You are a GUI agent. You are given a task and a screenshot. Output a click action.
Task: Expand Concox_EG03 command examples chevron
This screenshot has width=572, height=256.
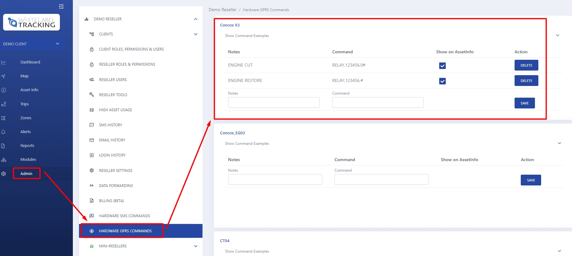point(559,143)
